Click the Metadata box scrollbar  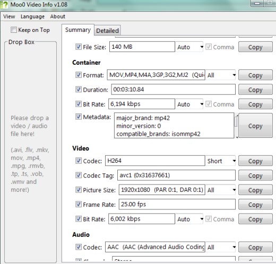[x=236, y=126]
